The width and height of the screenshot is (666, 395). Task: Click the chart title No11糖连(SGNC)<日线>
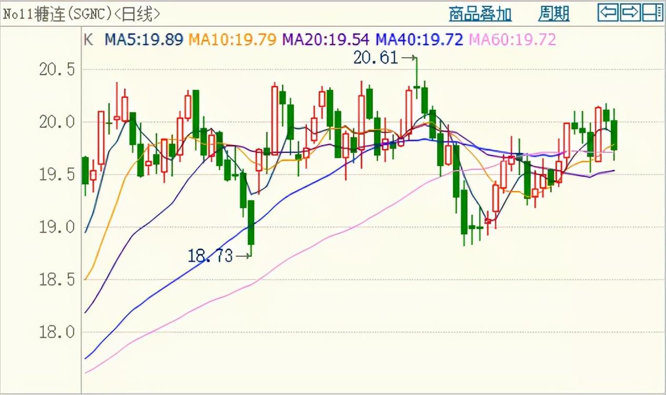coord(82,14)
